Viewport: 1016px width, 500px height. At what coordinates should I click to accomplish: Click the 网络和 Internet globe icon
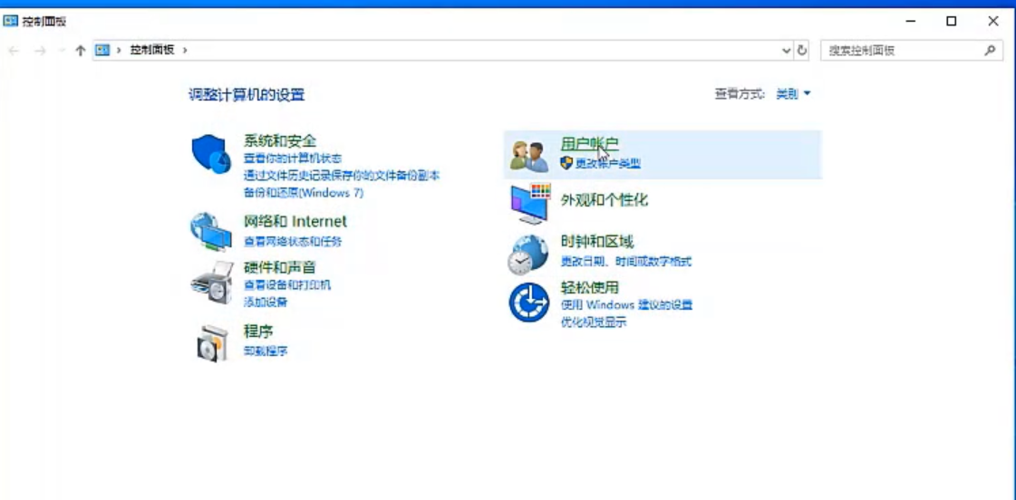(x=211, y=231)
